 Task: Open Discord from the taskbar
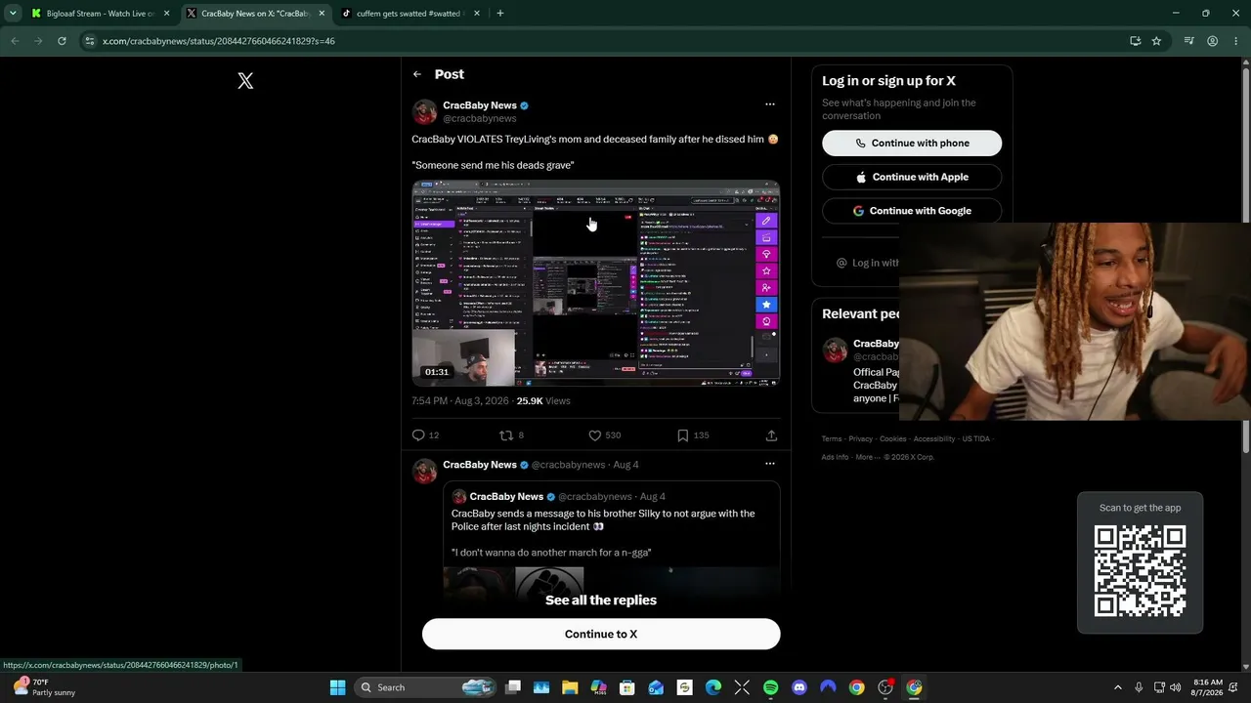click(x=799, y=687)
